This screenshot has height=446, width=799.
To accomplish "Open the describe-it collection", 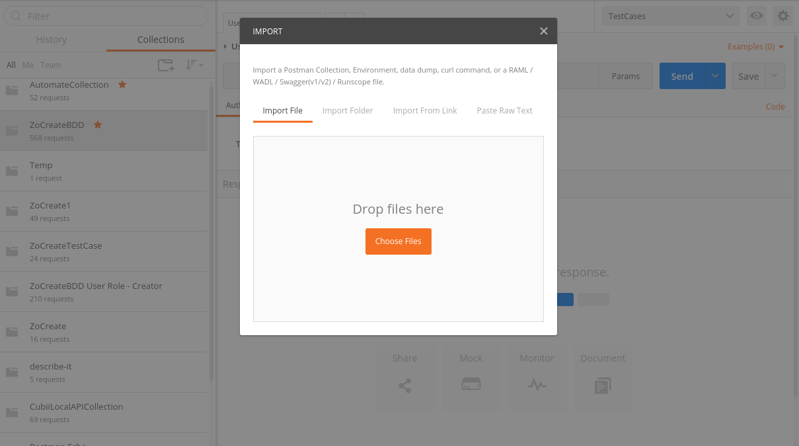I will (x=104, y=372).
